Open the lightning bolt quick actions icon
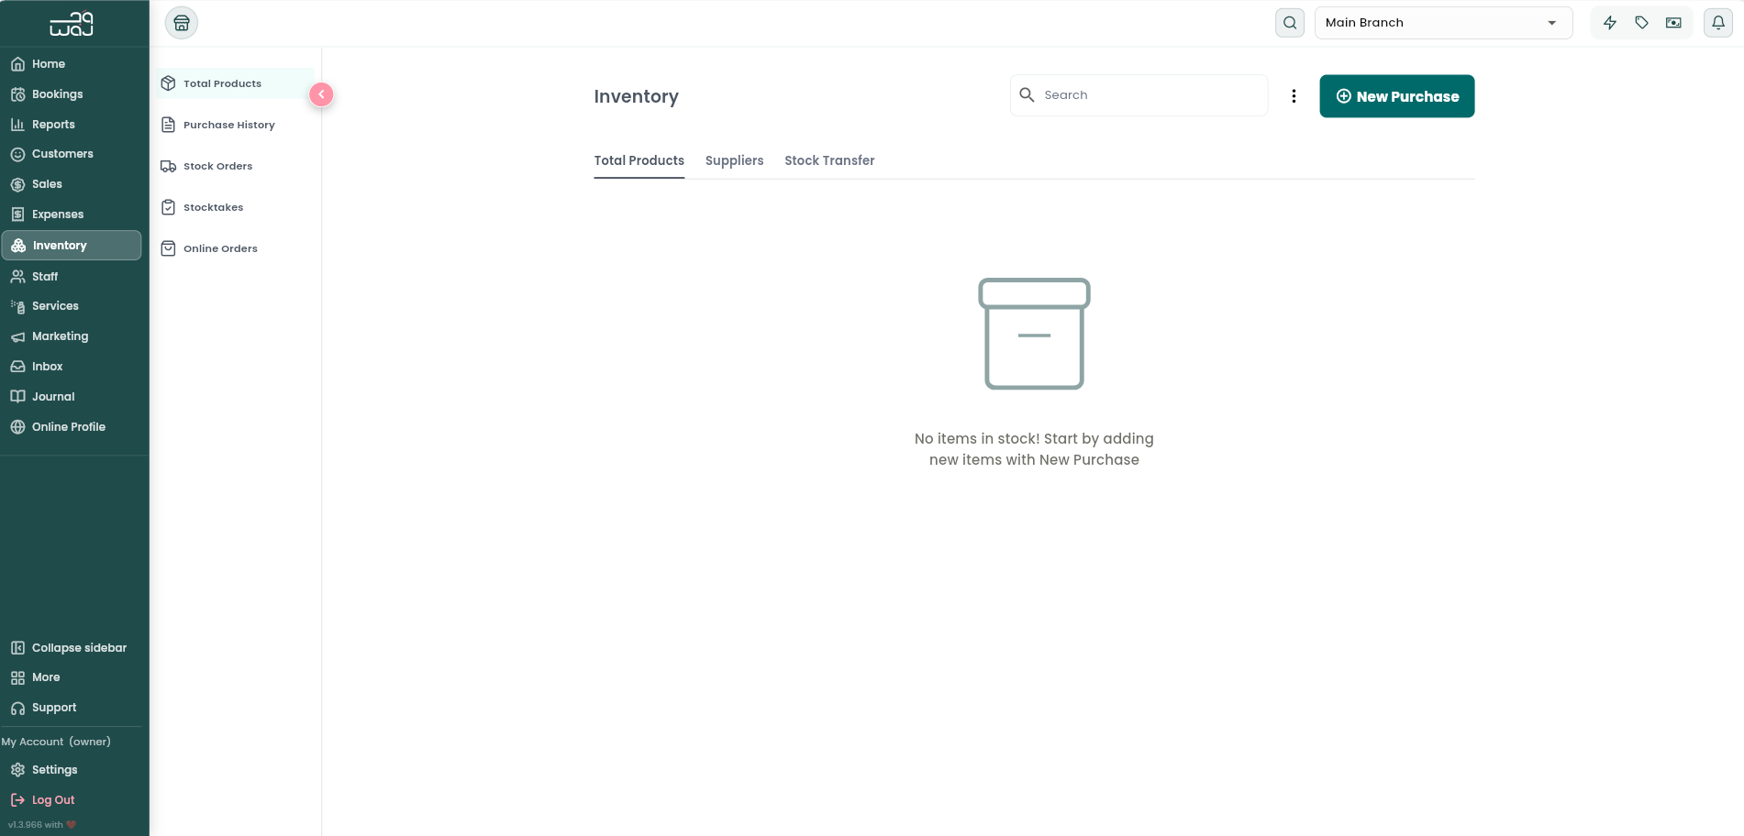The width and height of the screenshot is (1744, 836). click(1610, 23)
